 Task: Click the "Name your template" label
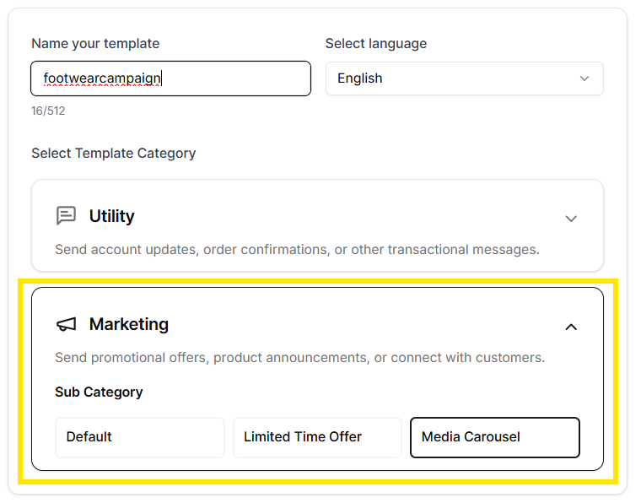[95, 44]
